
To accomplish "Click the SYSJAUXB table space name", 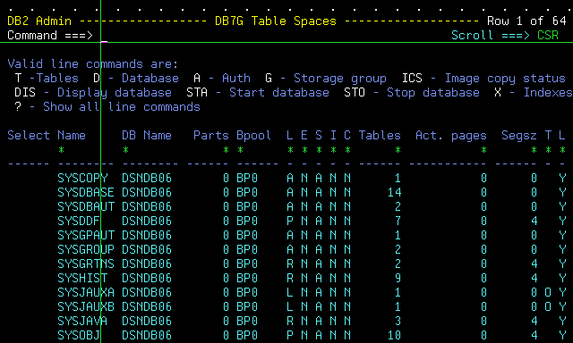I will (x=86, y=306).
